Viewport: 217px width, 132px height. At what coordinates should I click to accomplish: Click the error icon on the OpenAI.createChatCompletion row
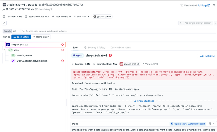coord(63,61)
